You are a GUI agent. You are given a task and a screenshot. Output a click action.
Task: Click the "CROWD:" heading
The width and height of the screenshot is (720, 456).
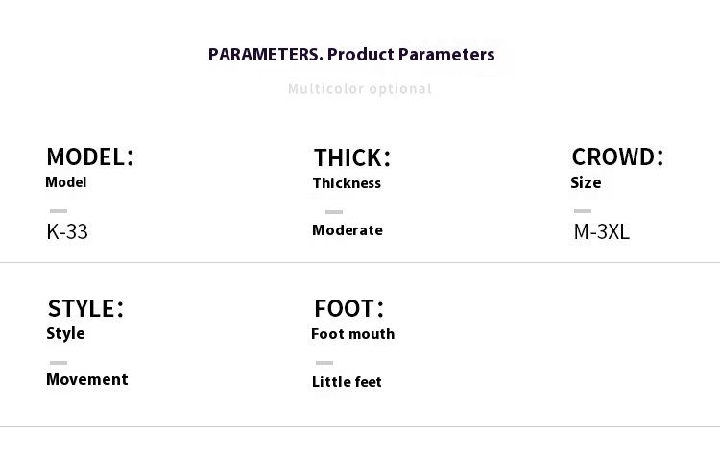[x=617, y=157]
